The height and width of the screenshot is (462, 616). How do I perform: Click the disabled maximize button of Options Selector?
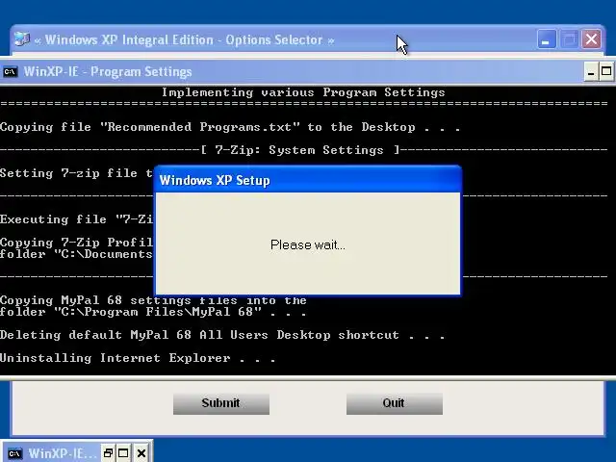point(569,39)
